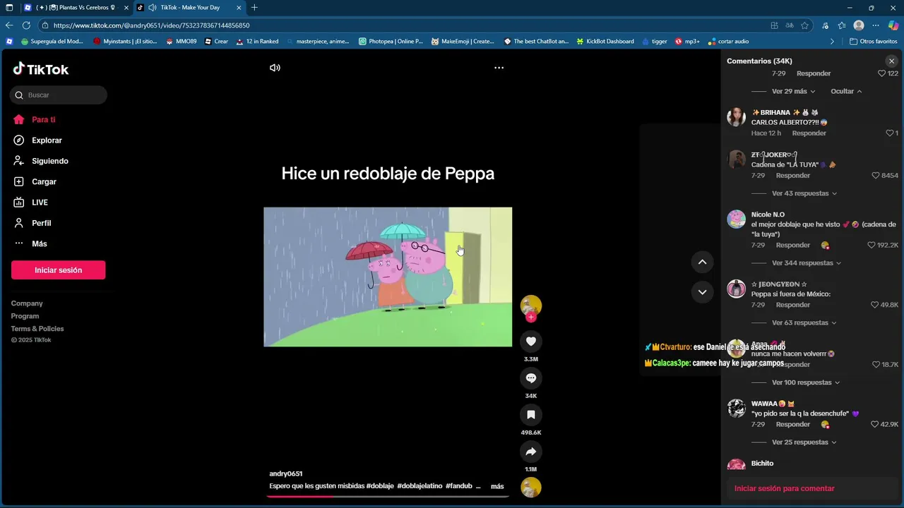Reply to BRIHANA comment
The width and height of the screenshot is (904, 508).
coord(809,133)
